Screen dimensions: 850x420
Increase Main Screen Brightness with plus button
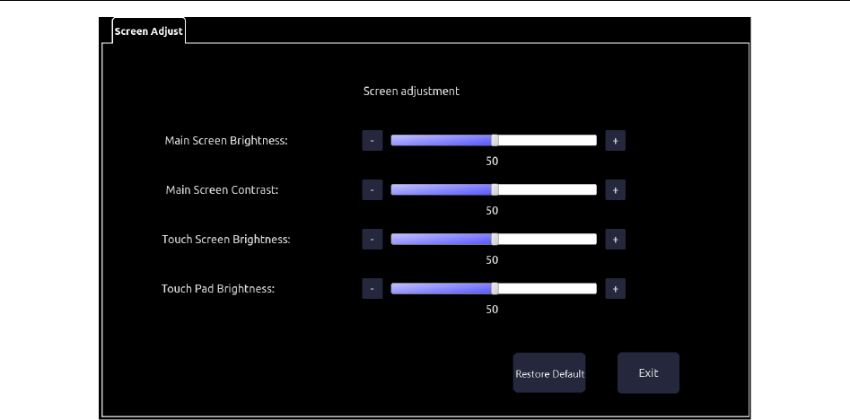click(615, 141)
